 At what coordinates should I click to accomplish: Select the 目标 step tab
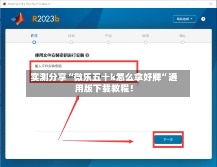click(x=71, y=36)
